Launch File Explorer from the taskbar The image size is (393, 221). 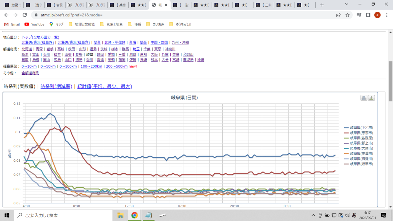[x=120, y=215]
